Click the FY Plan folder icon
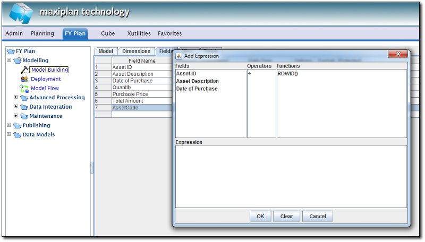 pos(10,51)
